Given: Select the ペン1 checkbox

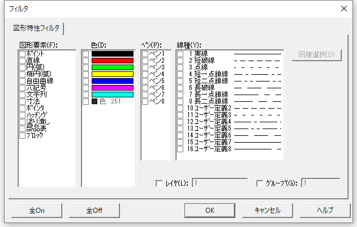Looking at the screenshot, I should 145,54.
